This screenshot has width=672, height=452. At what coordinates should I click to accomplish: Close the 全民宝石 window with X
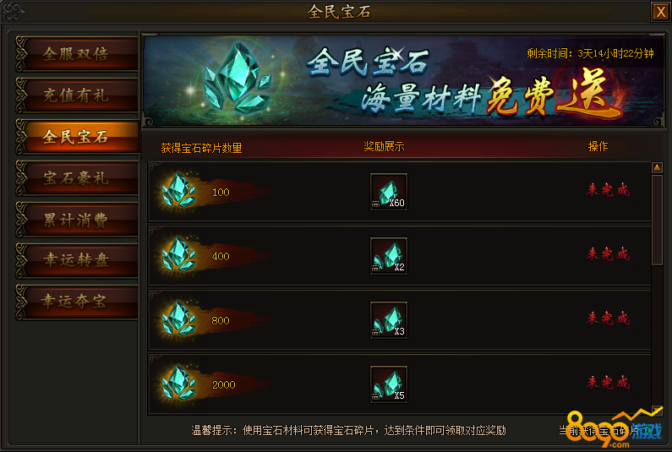point(660,12)
